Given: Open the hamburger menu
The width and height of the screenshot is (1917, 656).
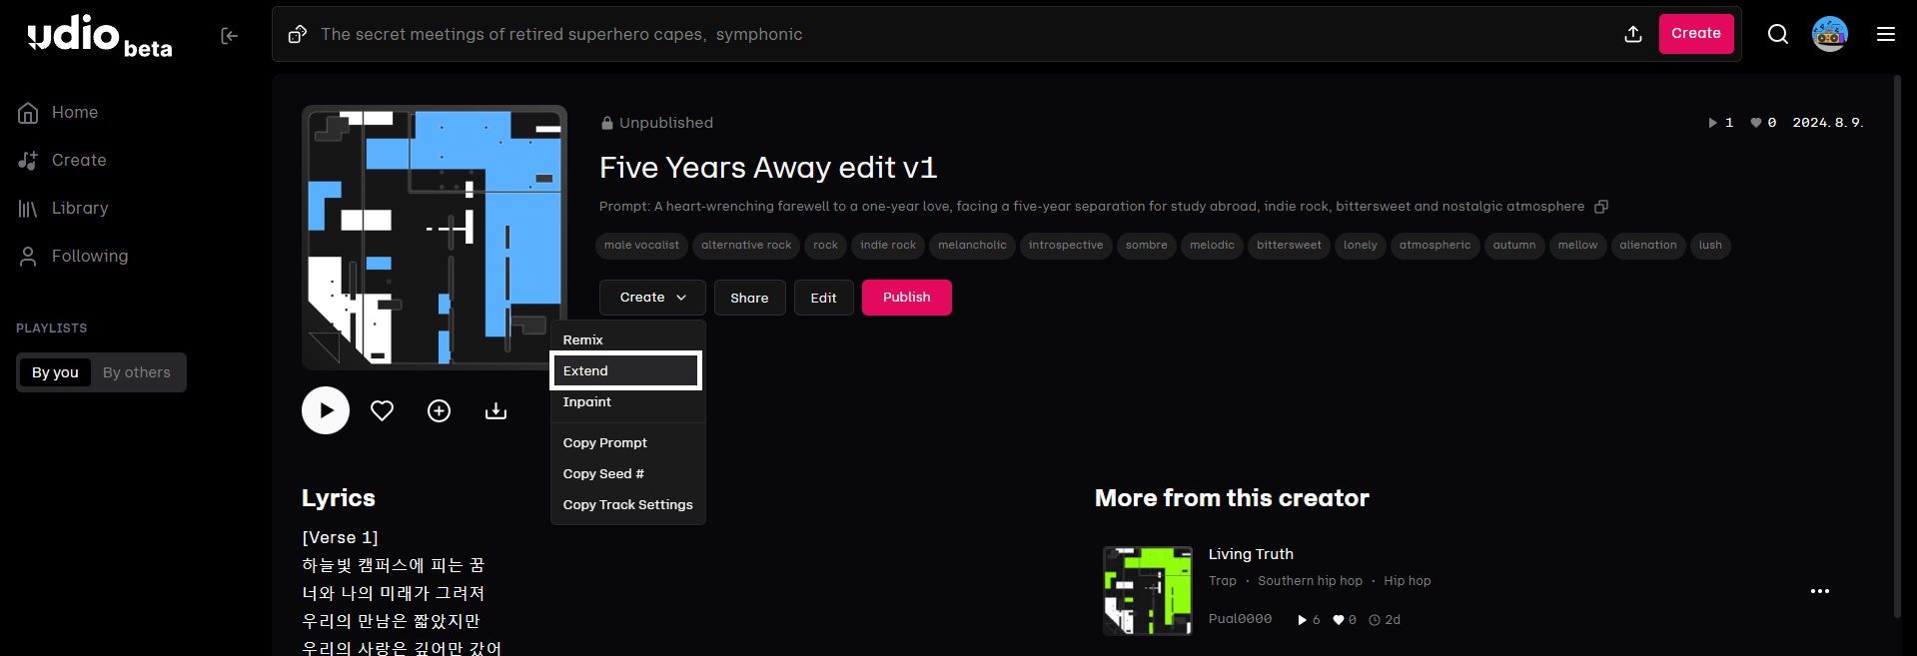Looking at the screenshot, I should click(x=1885, y=34).
